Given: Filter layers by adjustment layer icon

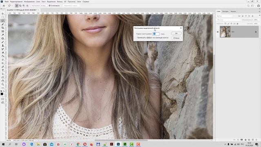Looking at the screenshot, I should (243, 16).
